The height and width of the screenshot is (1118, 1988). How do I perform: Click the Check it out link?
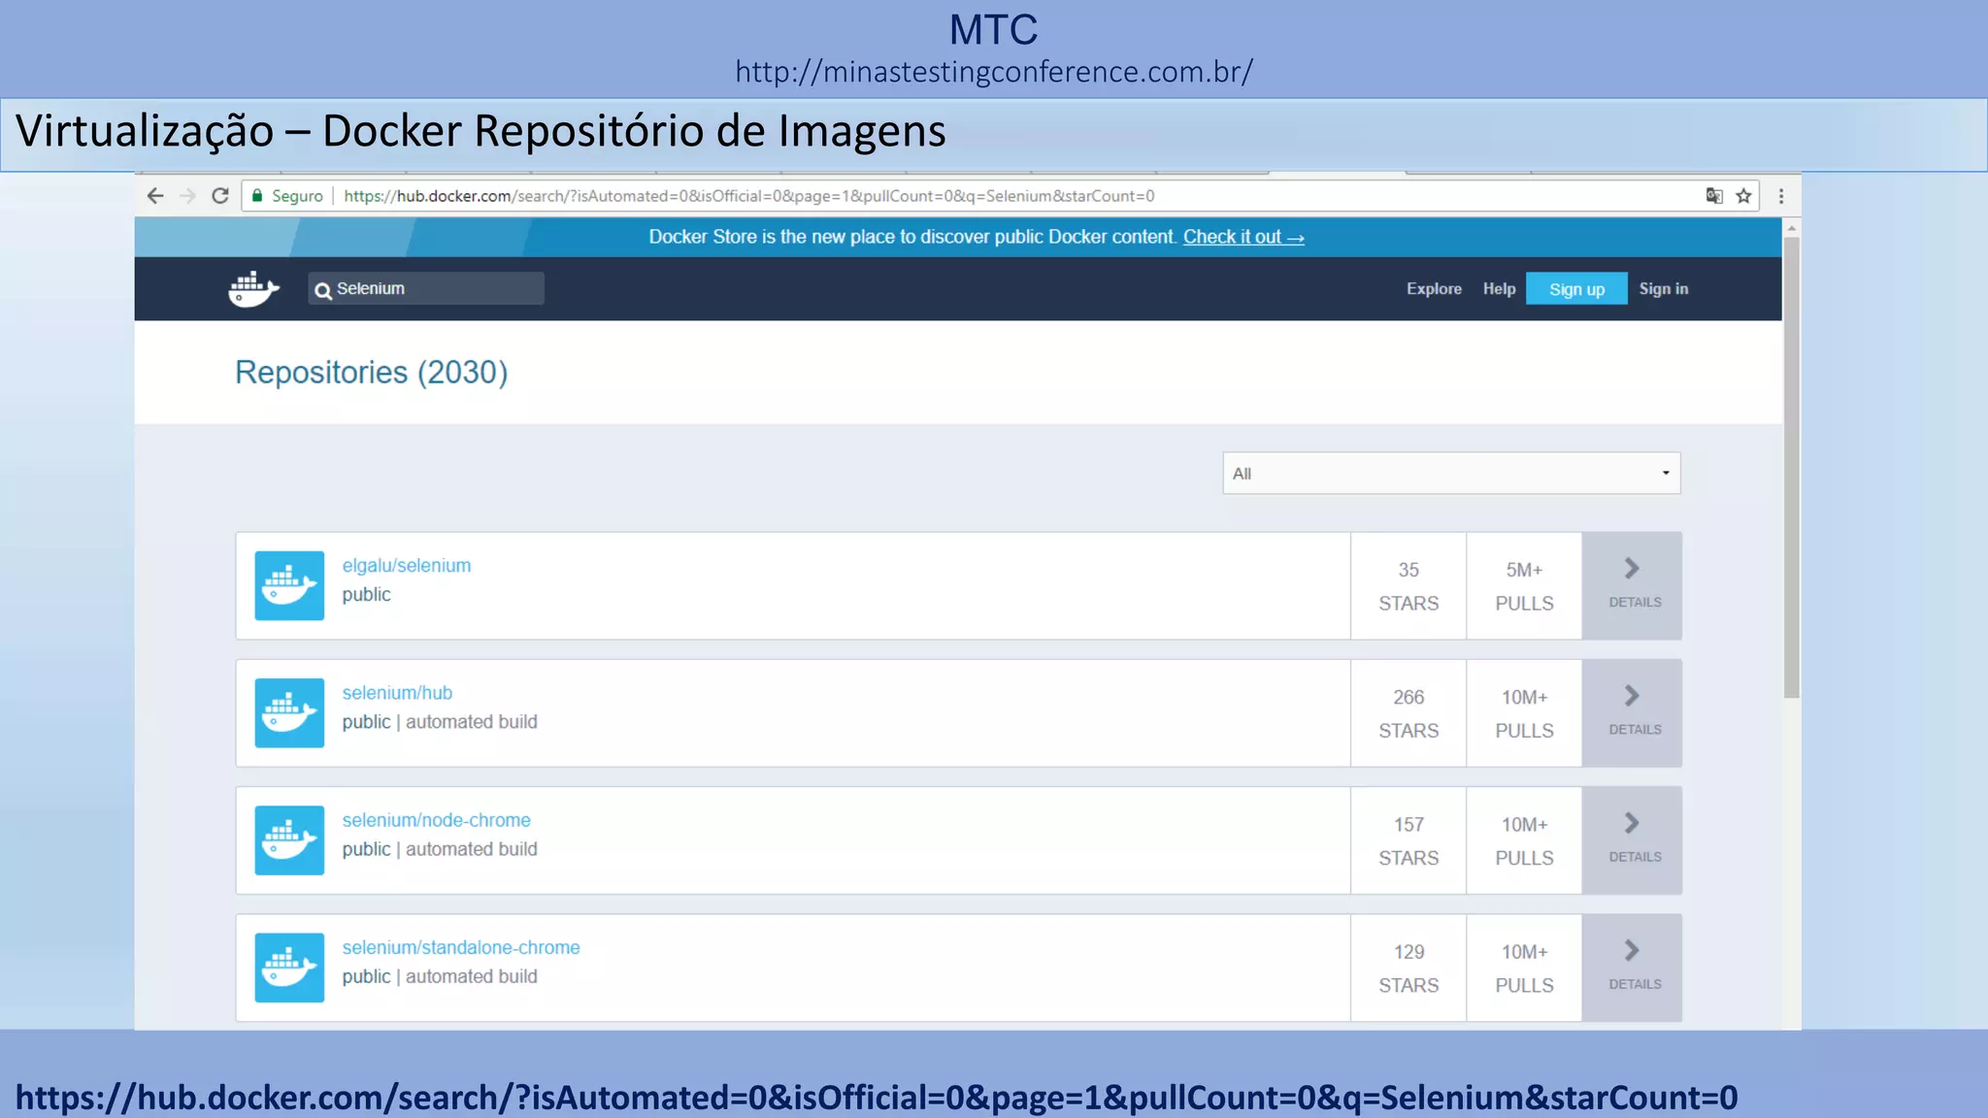pyautogui.click(x=1243, y=237)
